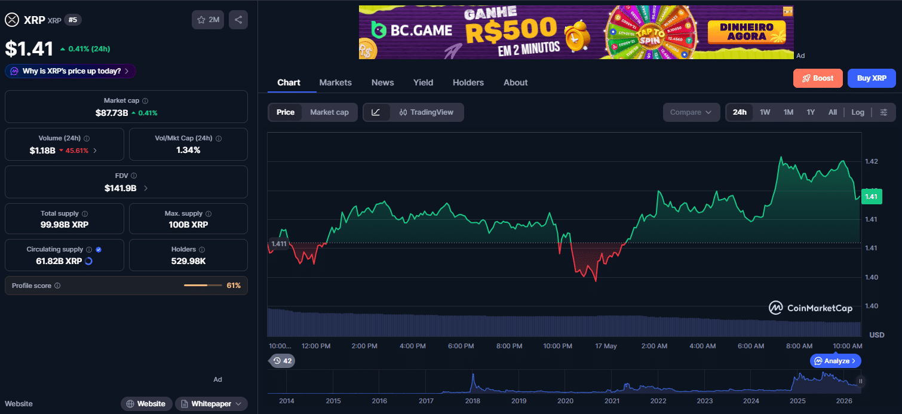
Task: Open the About tab
Action: coord(516,82)
